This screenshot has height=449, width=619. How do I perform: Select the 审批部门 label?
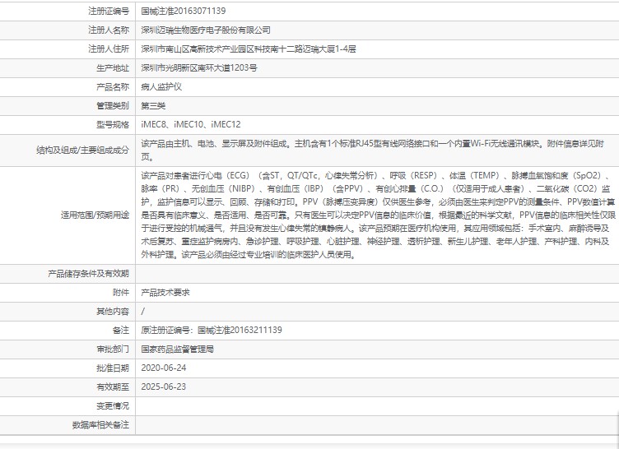[113, 349]
